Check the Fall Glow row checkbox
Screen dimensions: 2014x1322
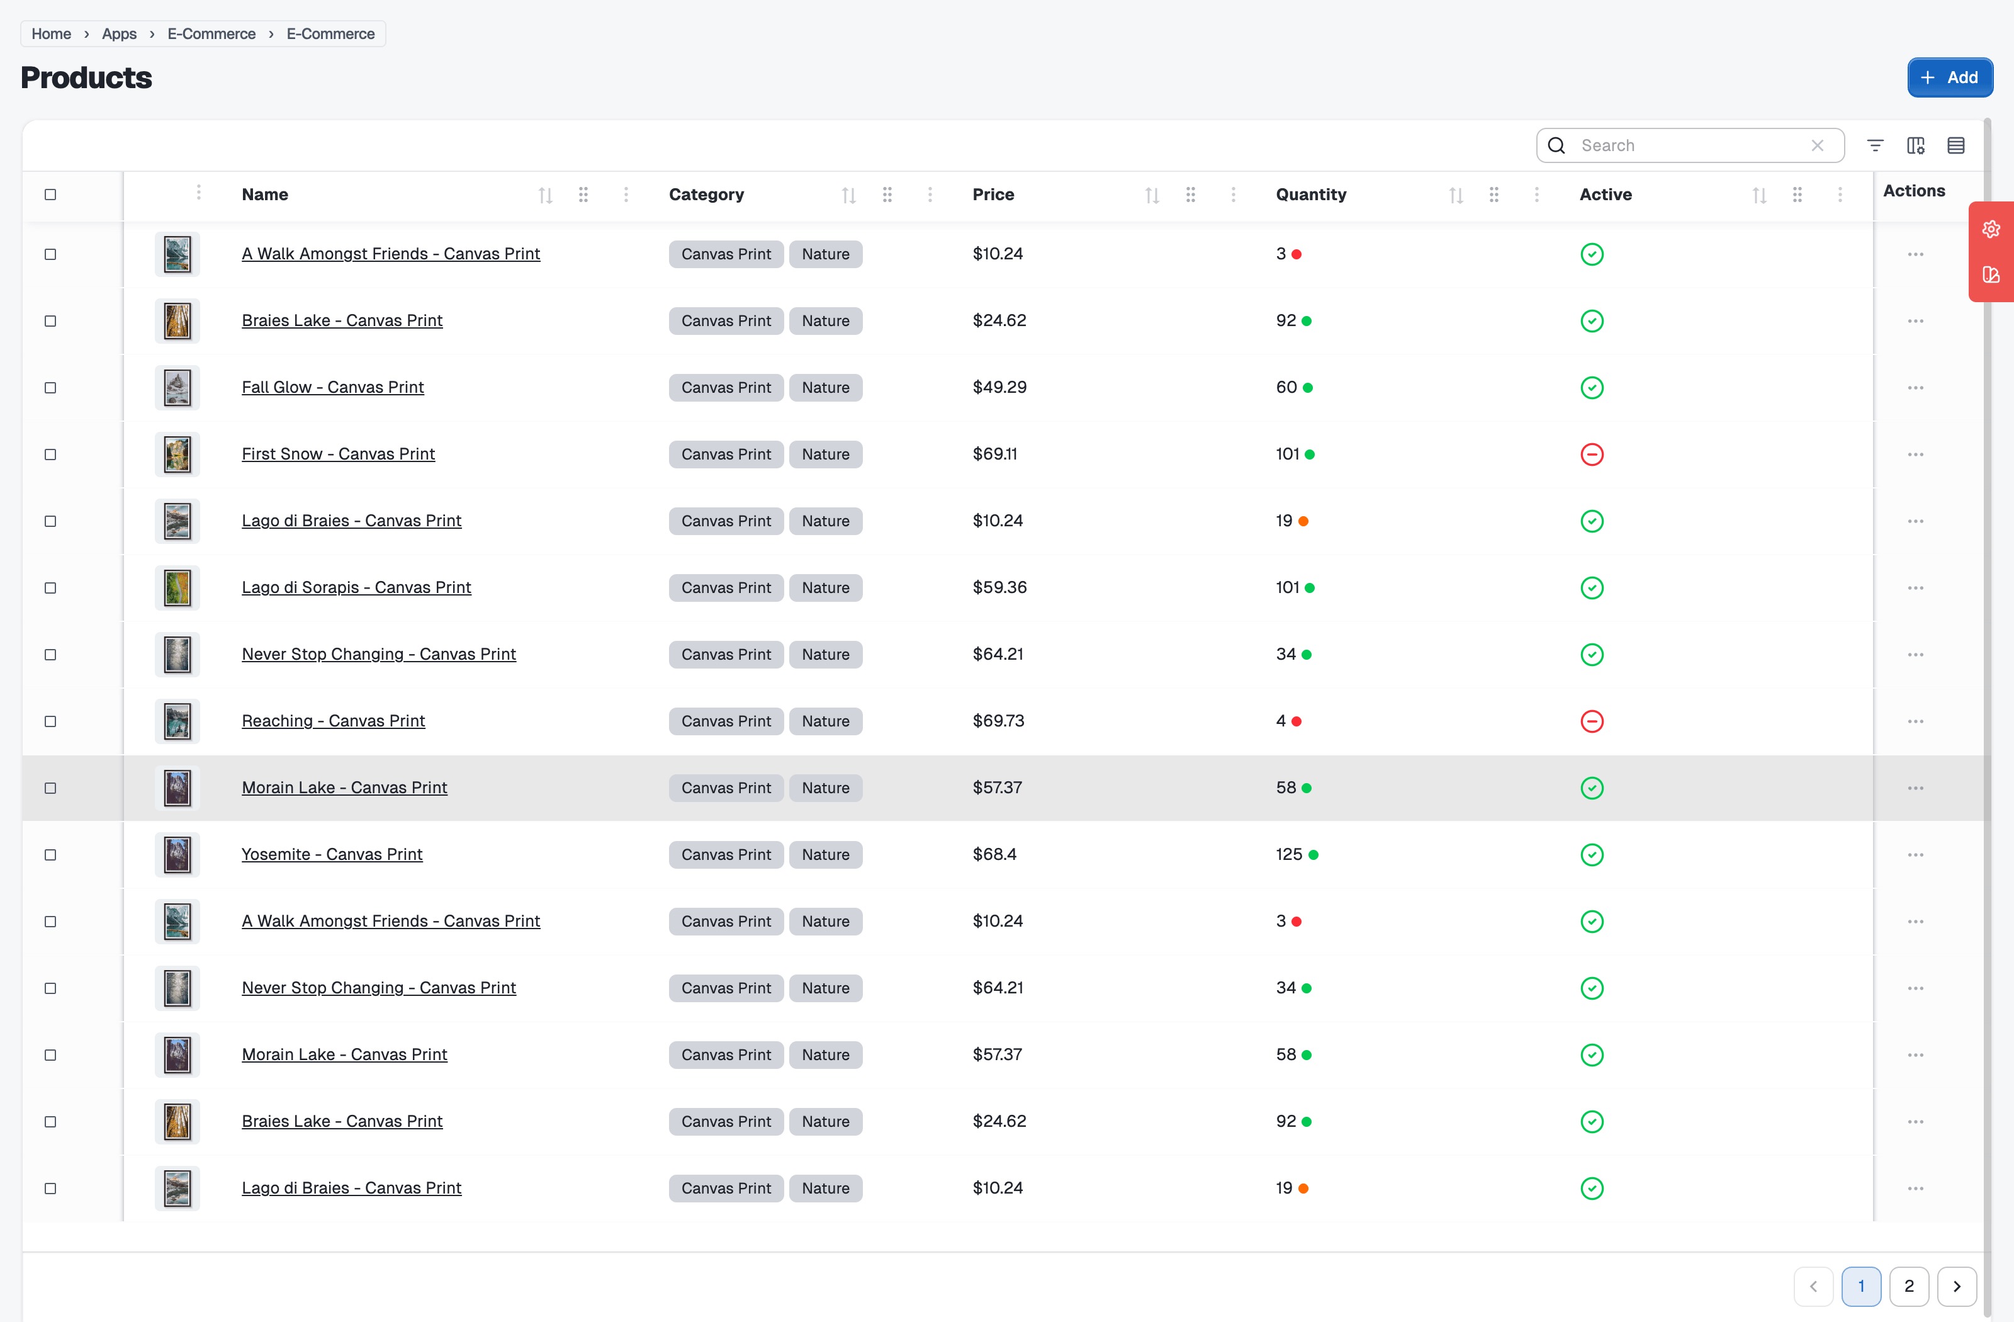point(51,388)
